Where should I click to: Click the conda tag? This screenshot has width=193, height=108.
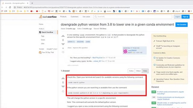88,42
